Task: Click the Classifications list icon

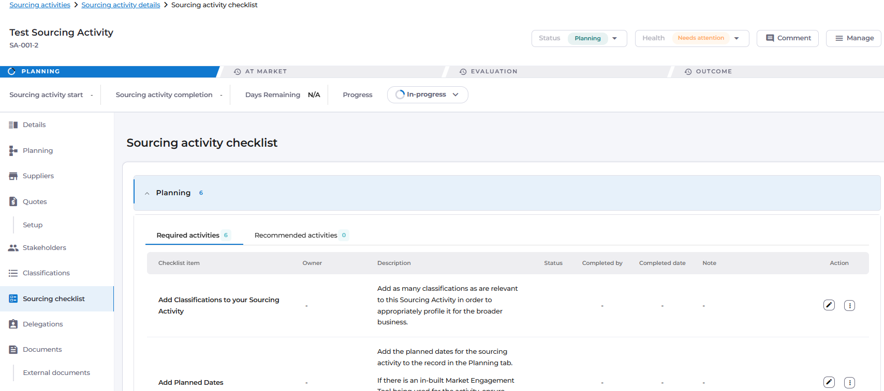Action: [x=13, y=273]
